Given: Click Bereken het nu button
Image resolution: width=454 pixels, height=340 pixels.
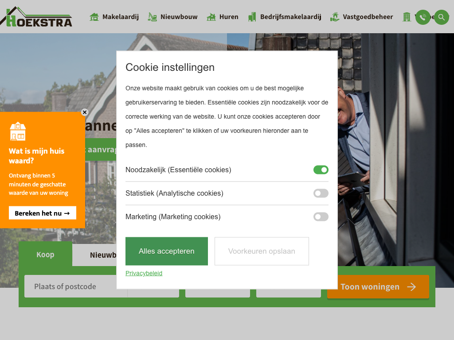Looking at the screenshot, I should point(43,213).
